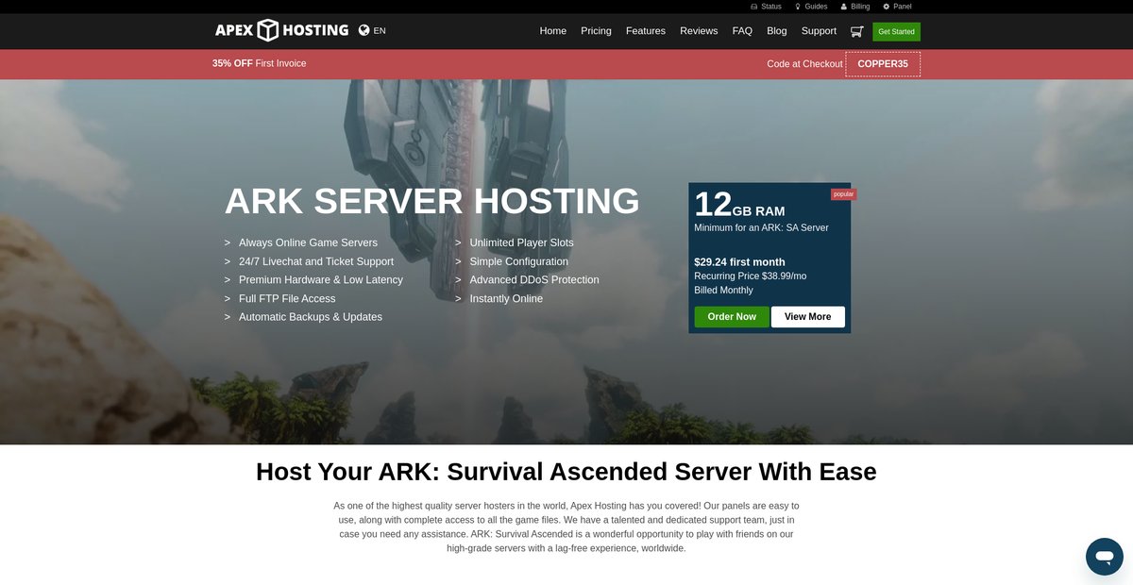The width and height of the screenshot is (1133, 585).
Task: Click the Order Now button
Action: pyautogui.click(x=732, y=317)
